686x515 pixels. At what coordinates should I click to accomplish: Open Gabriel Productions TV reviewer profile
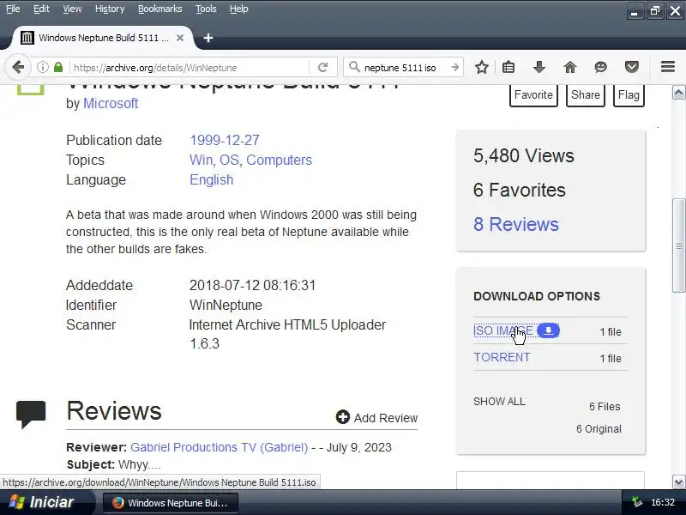point(220,447)
